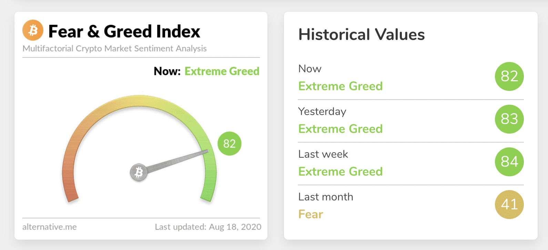Click Extreme Greed under Last week

pos(341,171)
